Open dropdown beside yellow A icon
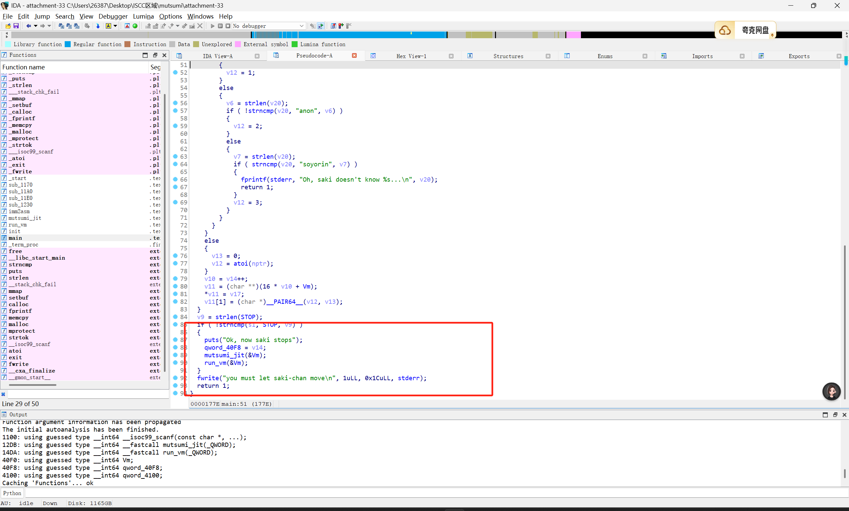This screenshot has height=511, width=849. (x=115, y=26)
